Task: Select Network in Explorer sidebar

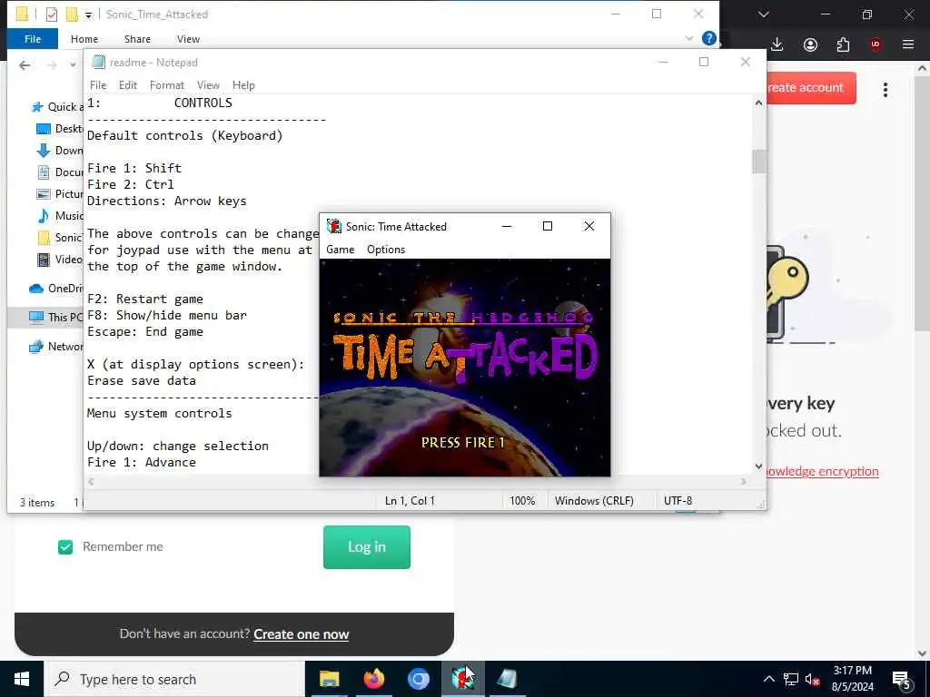Action: click(56, 347)
